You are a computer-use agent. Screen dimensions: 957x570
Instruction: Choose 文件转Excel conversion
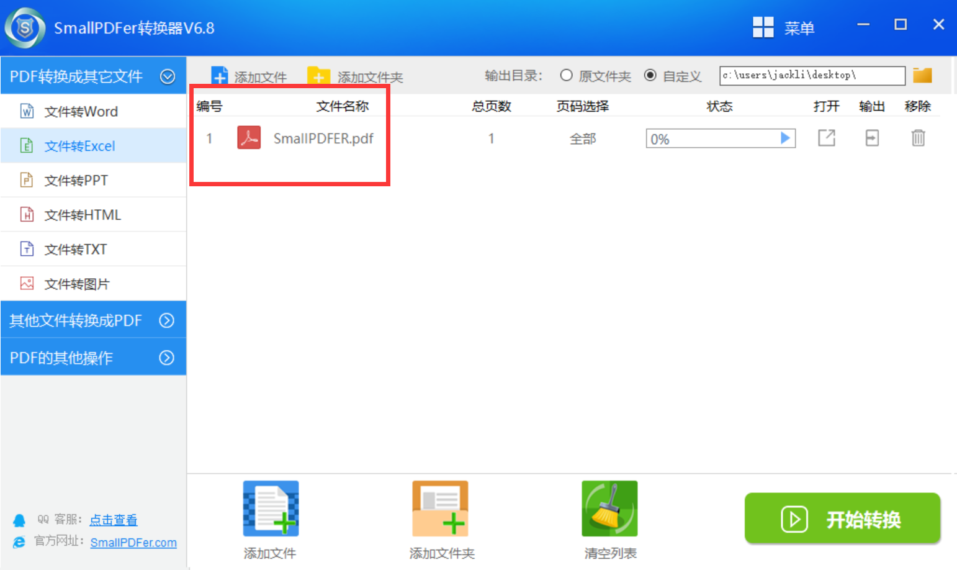coord(94,146)
